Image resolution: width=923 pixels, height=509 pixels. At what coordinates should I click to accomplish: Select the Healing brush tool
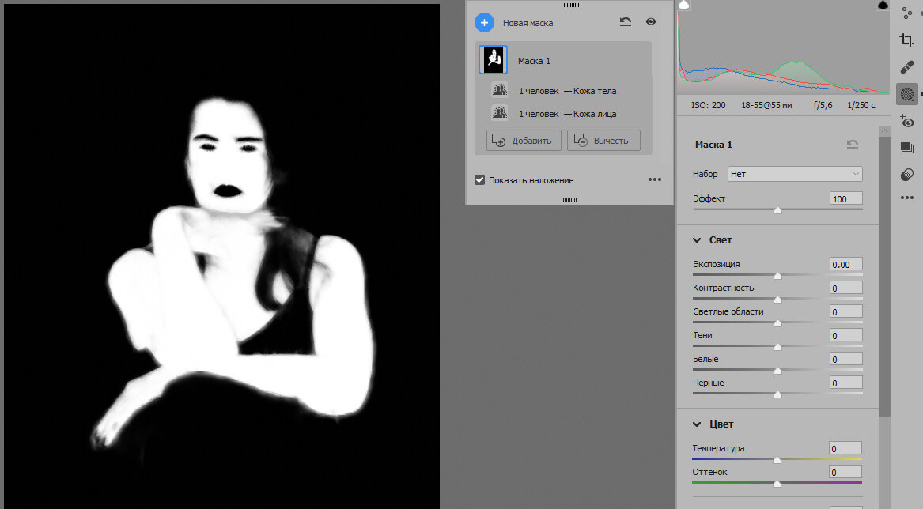[907, 67]
